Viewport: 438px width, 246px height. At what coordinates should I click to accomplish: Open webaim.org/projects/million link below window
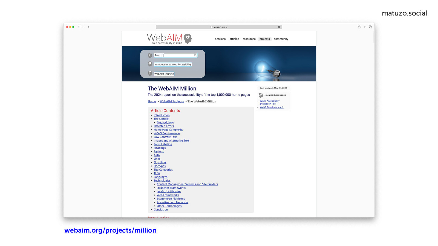tap(110, 230)
